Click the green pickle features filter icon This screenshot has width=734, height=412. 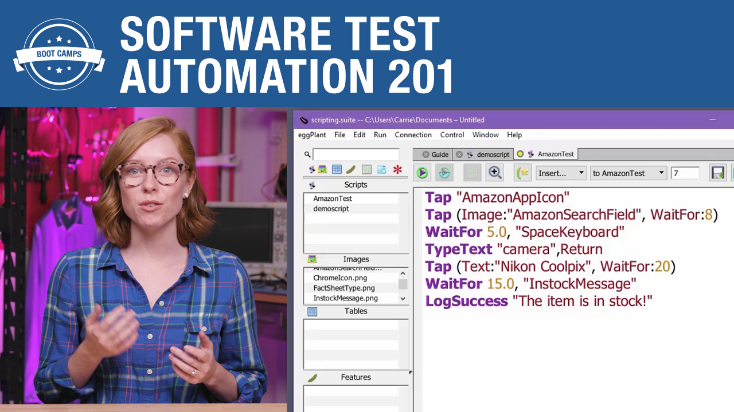[350, 169]
